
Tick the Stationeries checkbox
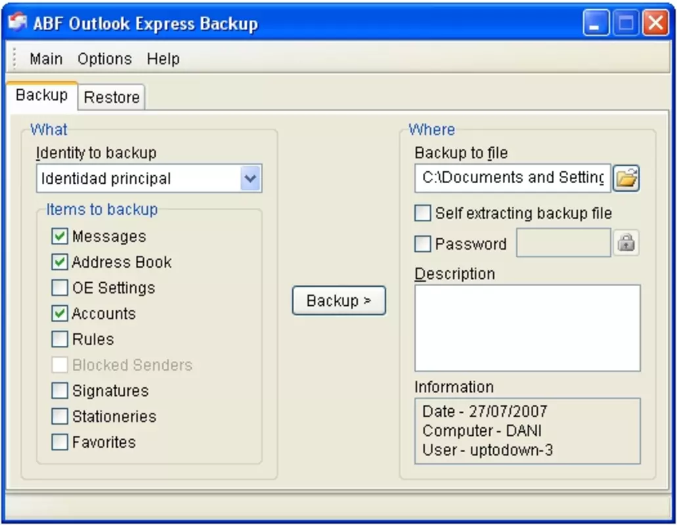point(60,416)
